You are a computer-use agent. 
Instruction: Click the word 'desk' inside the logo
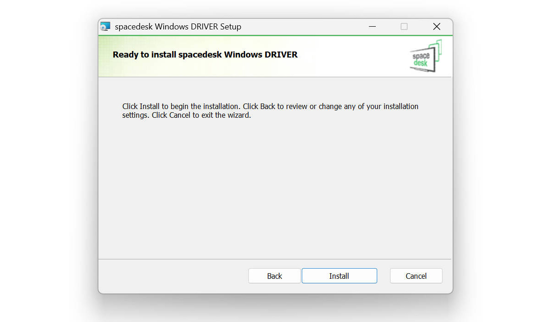pyautogui.click(x=420, y=63)
